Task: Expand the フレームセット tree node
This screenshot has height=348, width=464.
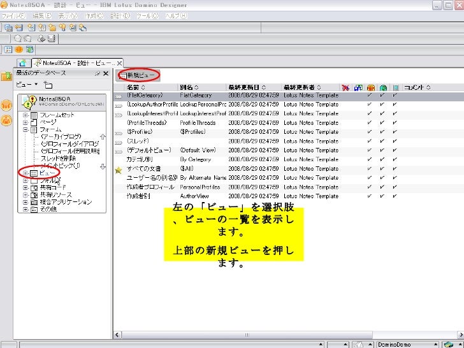Action: pos(25,115)
